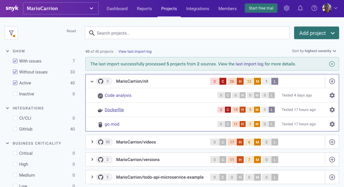The image size is (344, 187).
Task: Open settings gear for Code analysis
Action: coord(332,95)
